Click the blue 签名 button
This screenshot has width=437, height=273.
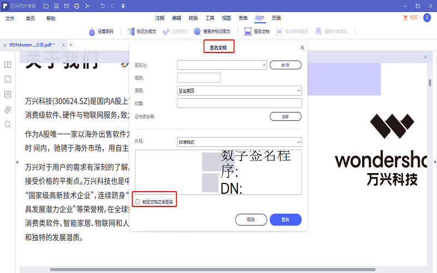[285, 219]
